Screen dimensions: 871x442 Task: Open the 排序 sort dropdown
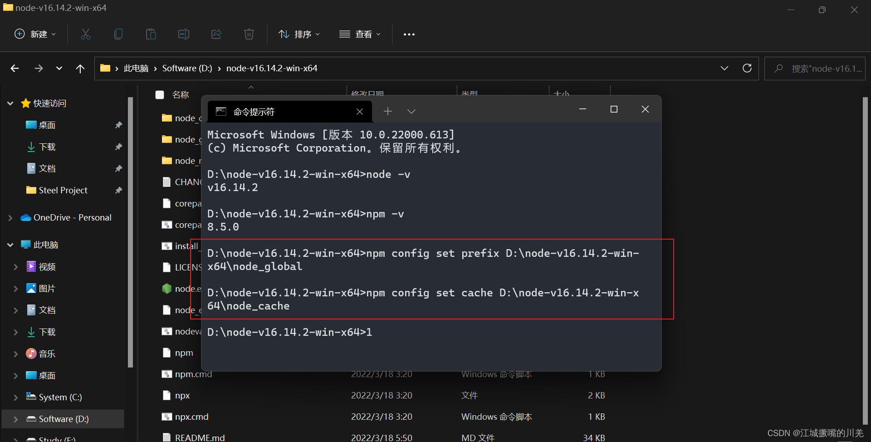[x=299, y=34]
